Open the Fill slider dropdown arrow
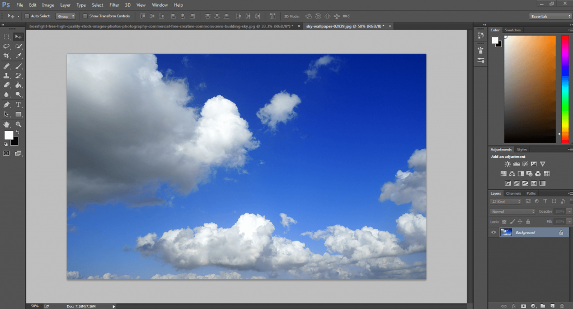Screen dimensions: 573x309 (569, 222)
